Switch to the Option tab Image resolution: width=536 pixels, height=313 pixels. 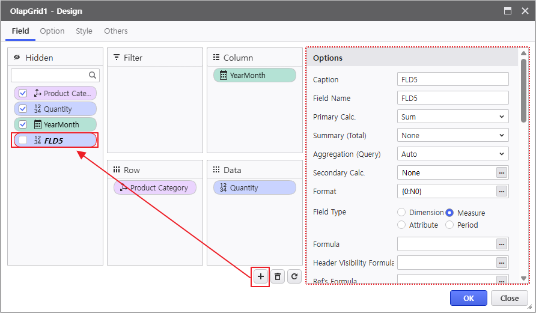[52, 31]
